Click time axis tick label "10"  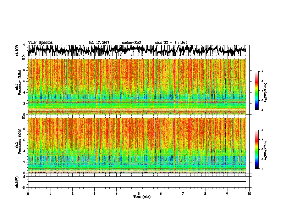pos(249,194)
